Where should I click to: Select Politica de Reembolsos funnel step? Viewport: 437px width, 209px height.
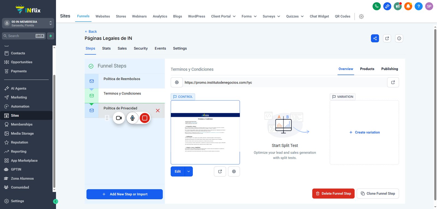click(125, 81)
